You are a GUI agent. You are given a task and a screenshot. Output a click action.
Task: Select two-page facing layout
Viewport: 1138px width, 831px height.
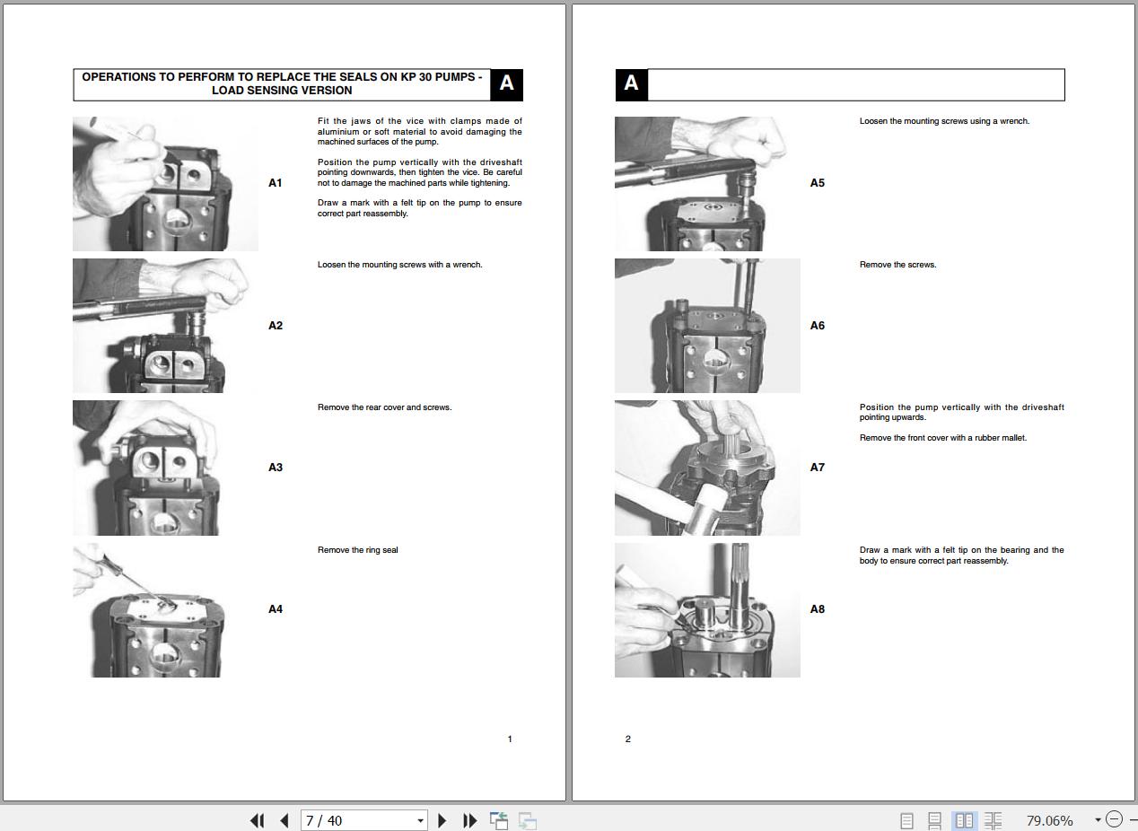pos(965,820)
